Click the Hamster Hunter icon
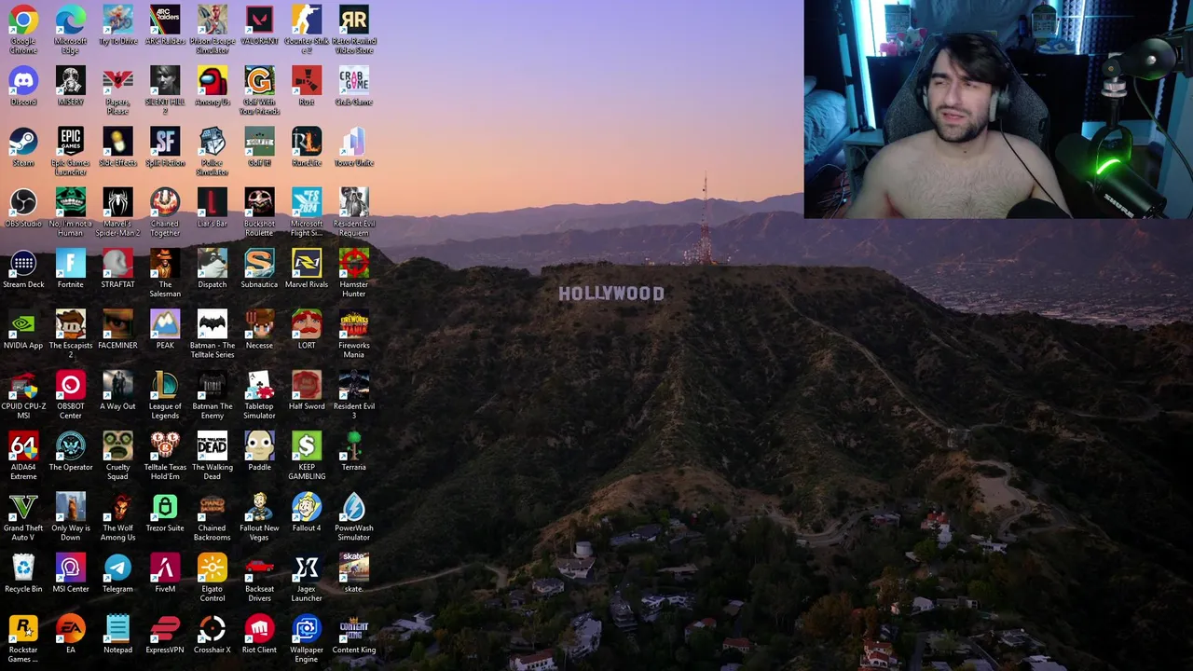The width and height of the screenshot is (1193, 671). [354, 264]
